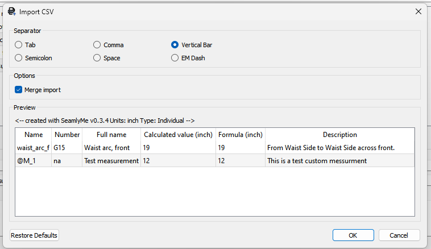Pick the Semicolon separator option
This screenshot has height=249, width=431.
point(19,58)
